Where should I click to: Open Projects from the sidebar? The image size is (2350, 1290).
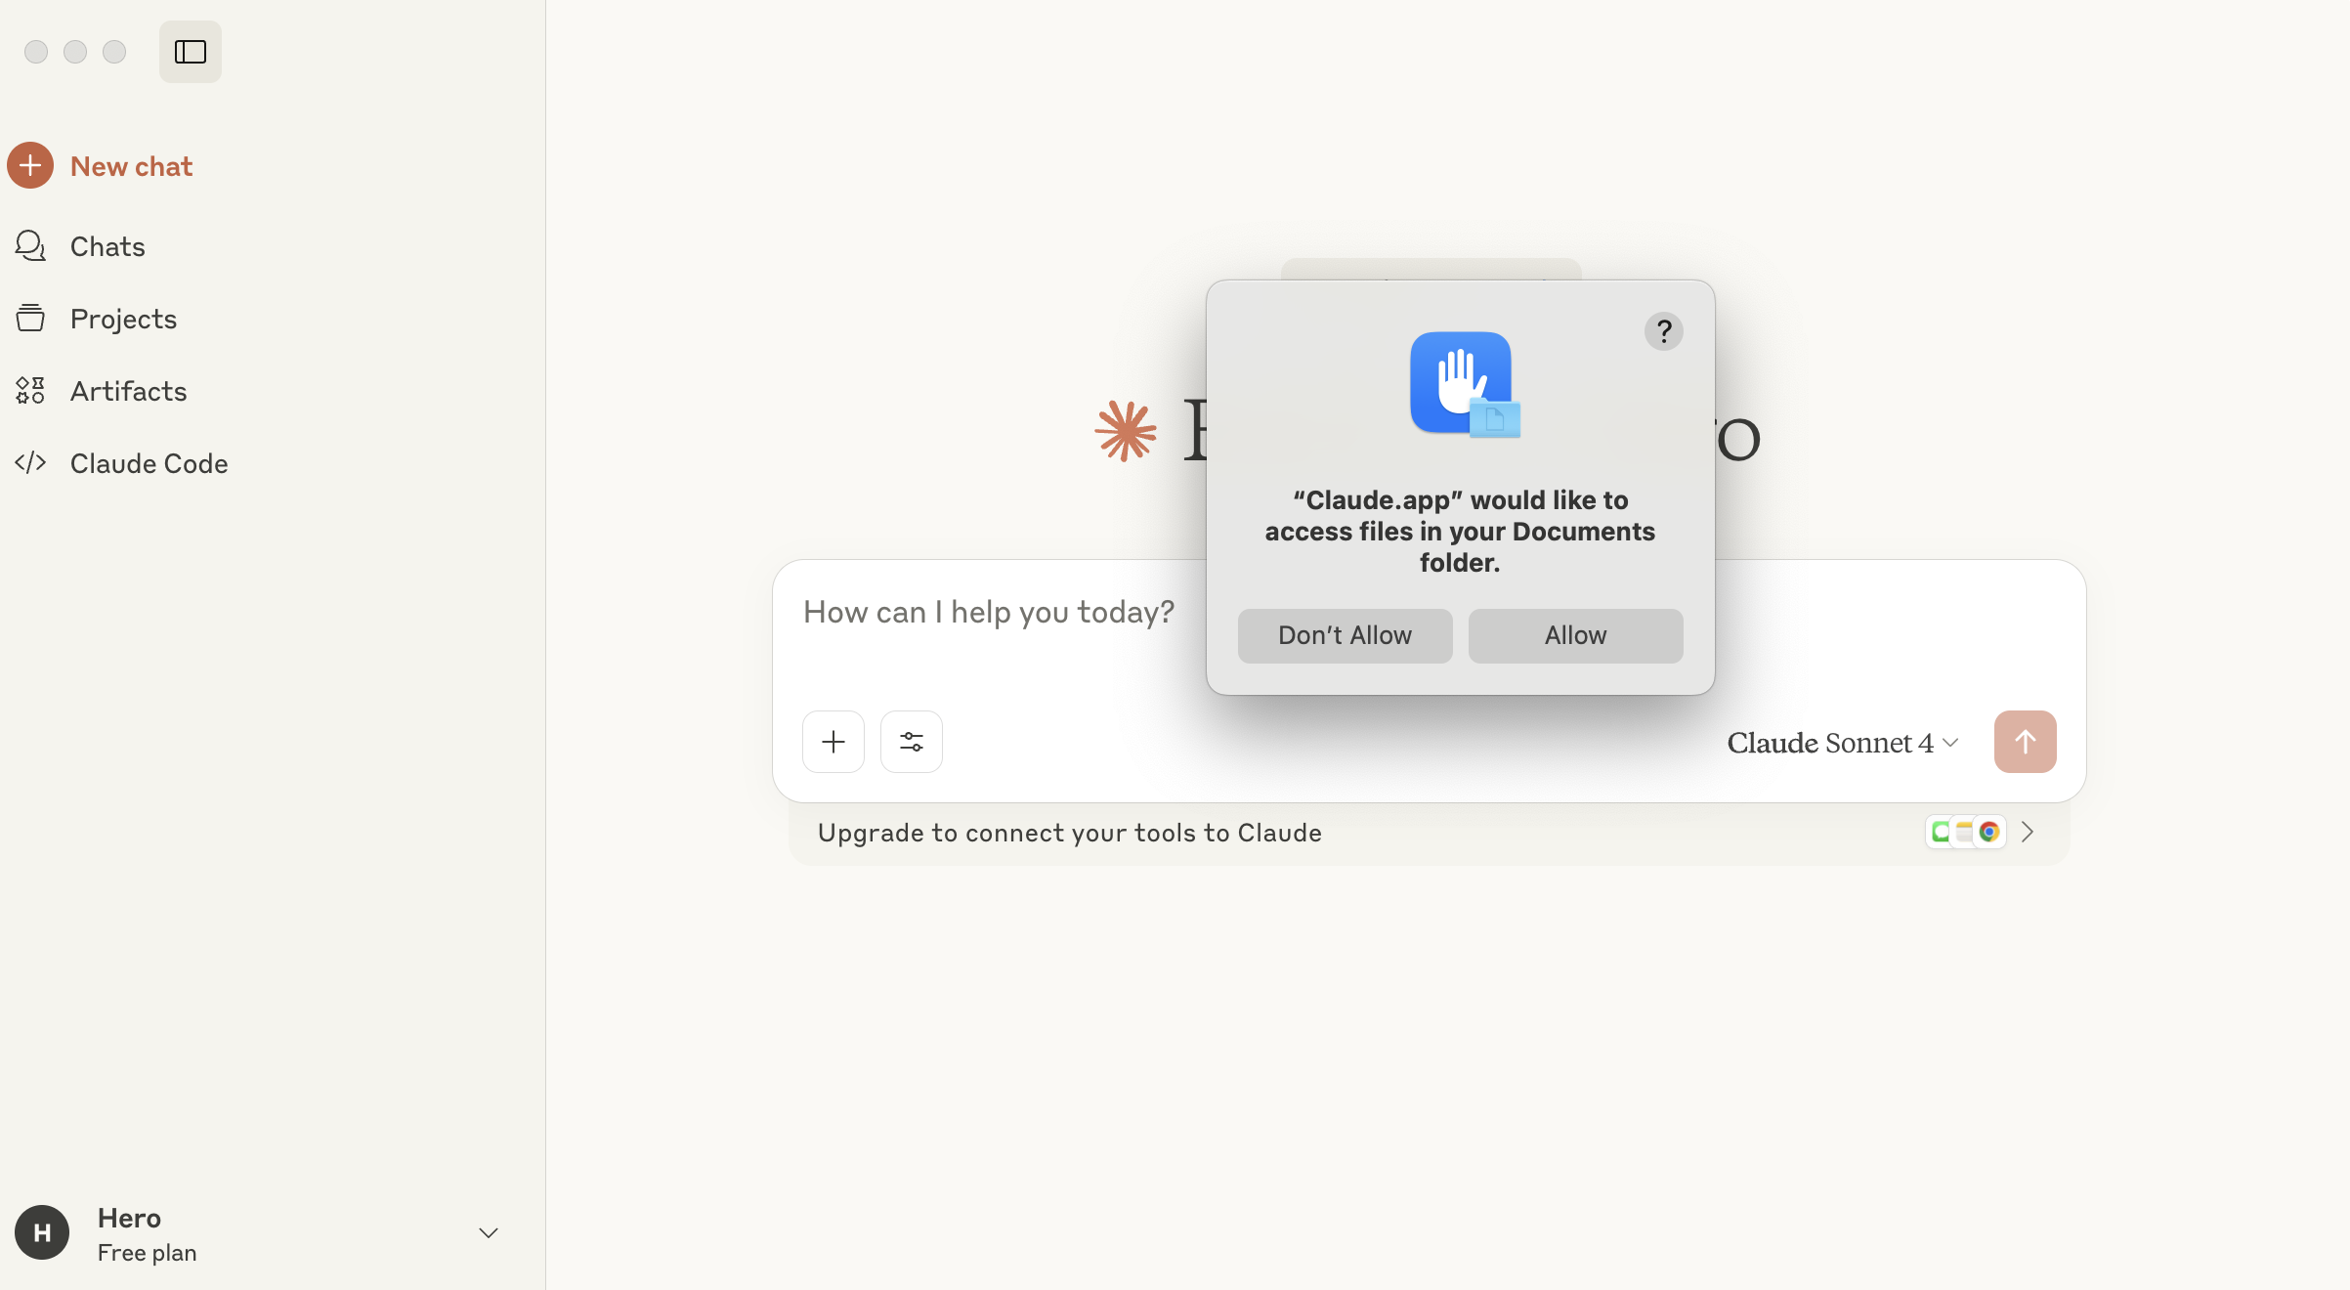click(123, 319)
